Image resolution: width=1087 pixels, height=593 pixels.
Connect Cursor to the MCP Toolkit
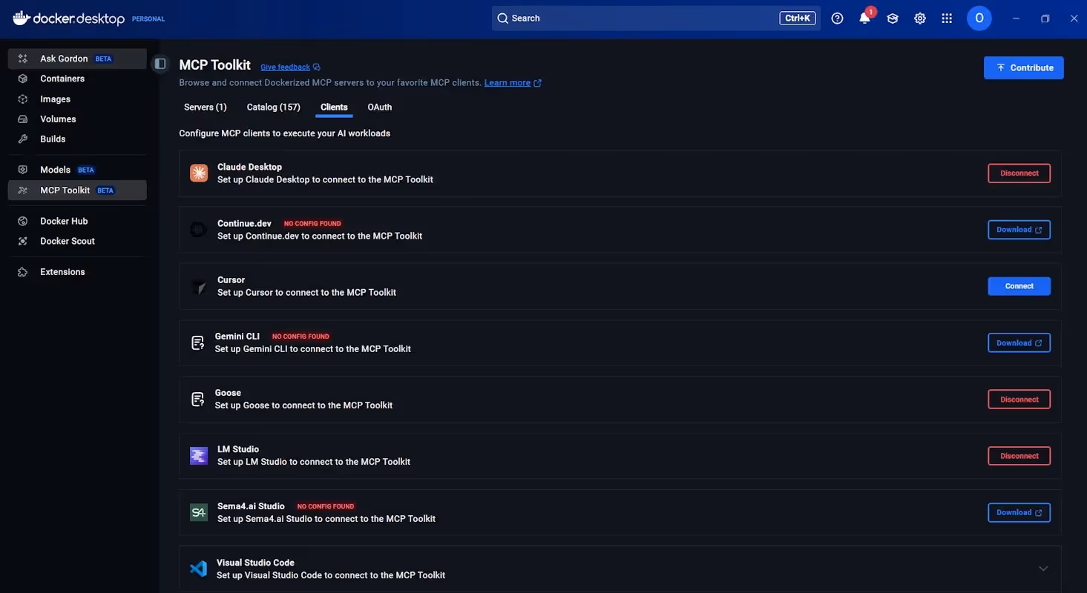[1019, 286]
